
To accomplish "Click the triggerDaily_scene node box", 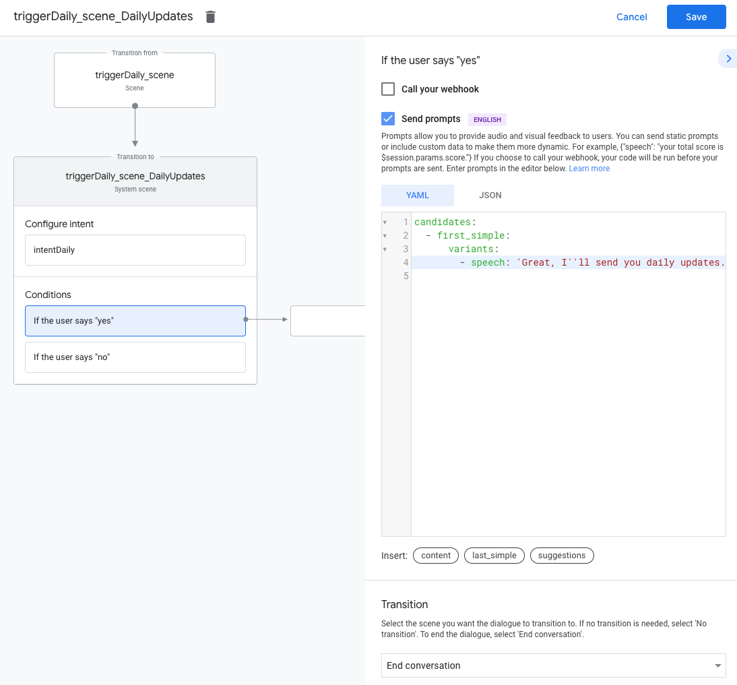I will pyautogui.click(x=135, y=80).
